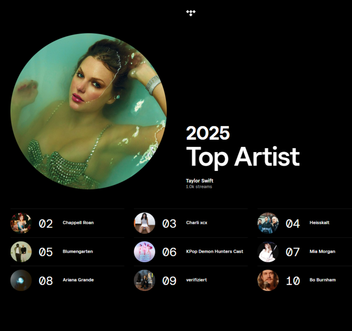
Task: Open Mia Morgan's artist avatar
Action: pos(267,251)
